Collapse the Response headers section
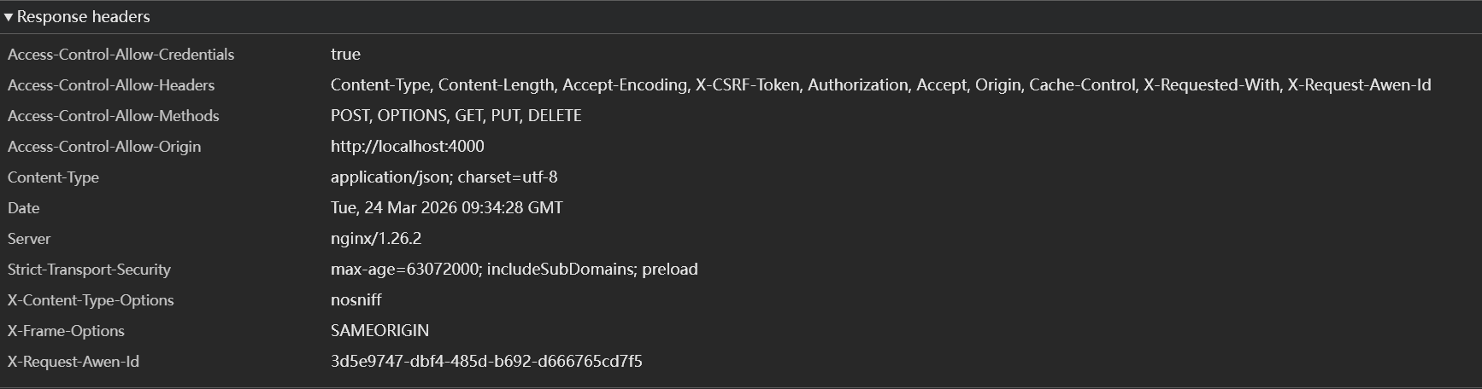Image resolution: width=1482 pixels, height=389 pixels. pos(9,17)
